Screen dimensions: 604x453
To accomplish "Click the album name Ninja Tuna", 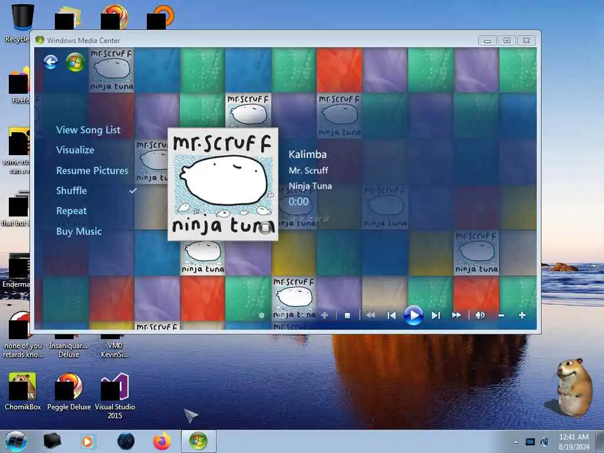I will 310,186.
